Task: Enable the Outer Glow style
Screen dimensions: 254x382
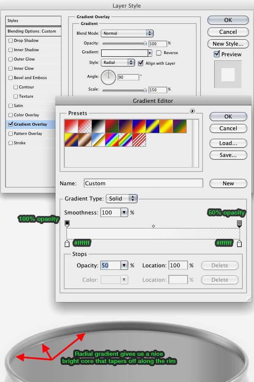Action: tap(11, 59)
